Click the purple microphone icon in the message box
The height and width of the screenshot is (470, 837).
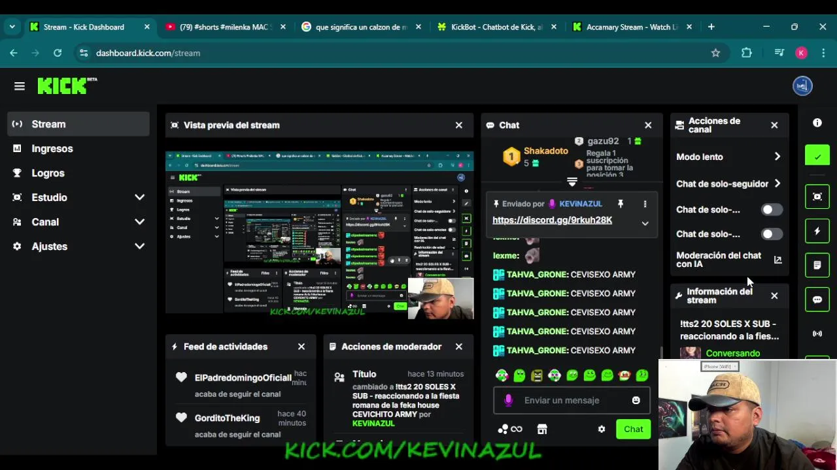point(509,400)
